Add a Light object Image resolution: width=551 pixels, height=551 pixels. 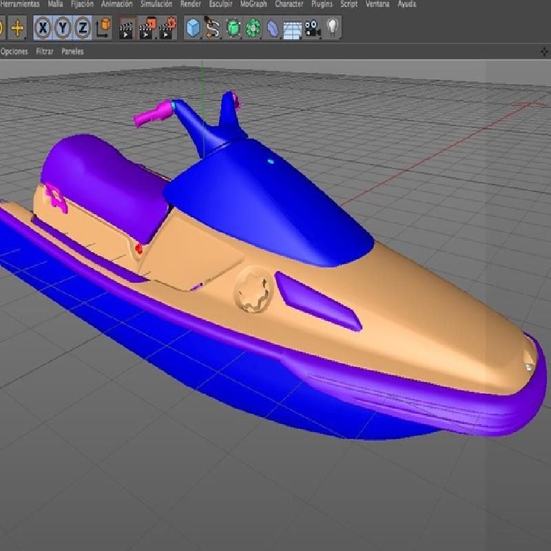pos(333,28)
